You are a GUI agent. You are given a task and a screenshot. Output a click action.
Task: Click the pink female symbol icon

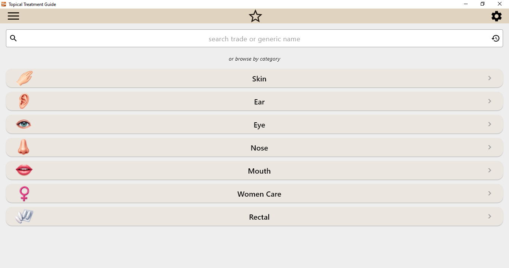tap(24, 194)
